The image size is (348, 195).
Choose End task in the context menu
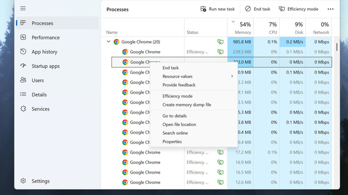pyautogui.click(x=170, y=68)
